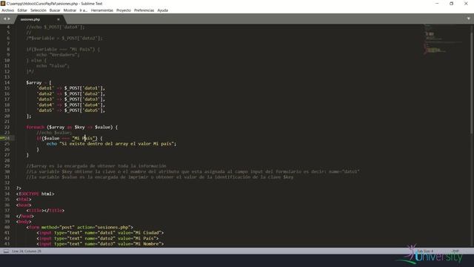474x267 pixels.
Task: Close the sesiones.php tab
Action: tap(59, 19)
